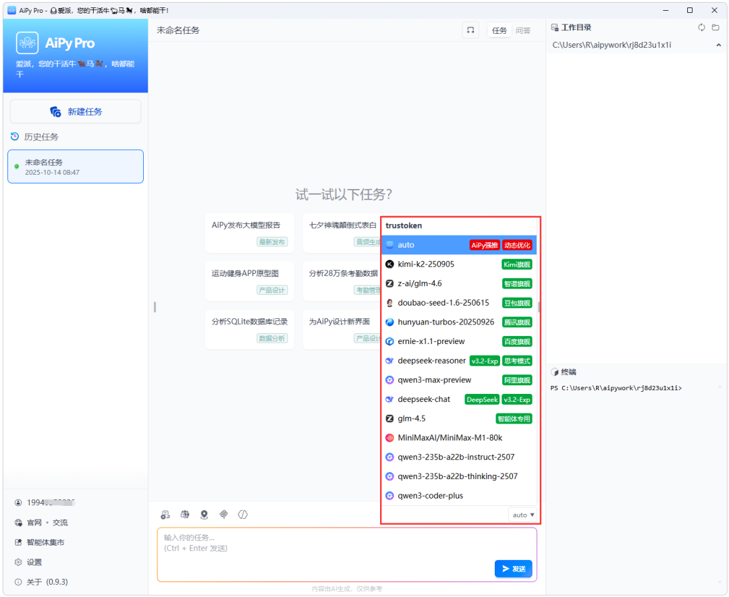
Task: Click the 工作目录 panel header icon
Action: point(555,28)
